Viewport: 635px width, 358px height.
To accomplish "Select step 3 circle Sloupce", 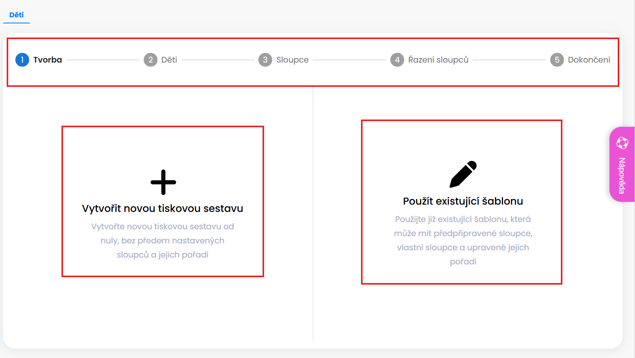I will [265, 60].
